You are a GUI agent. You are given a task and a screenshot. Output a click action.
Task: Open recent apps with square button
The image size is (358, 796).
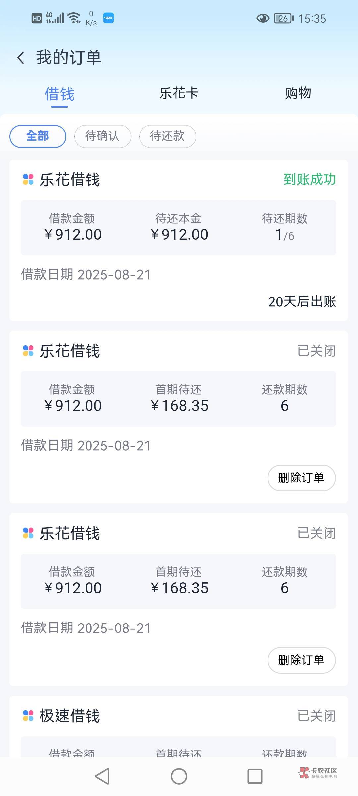tap(255, 776)
